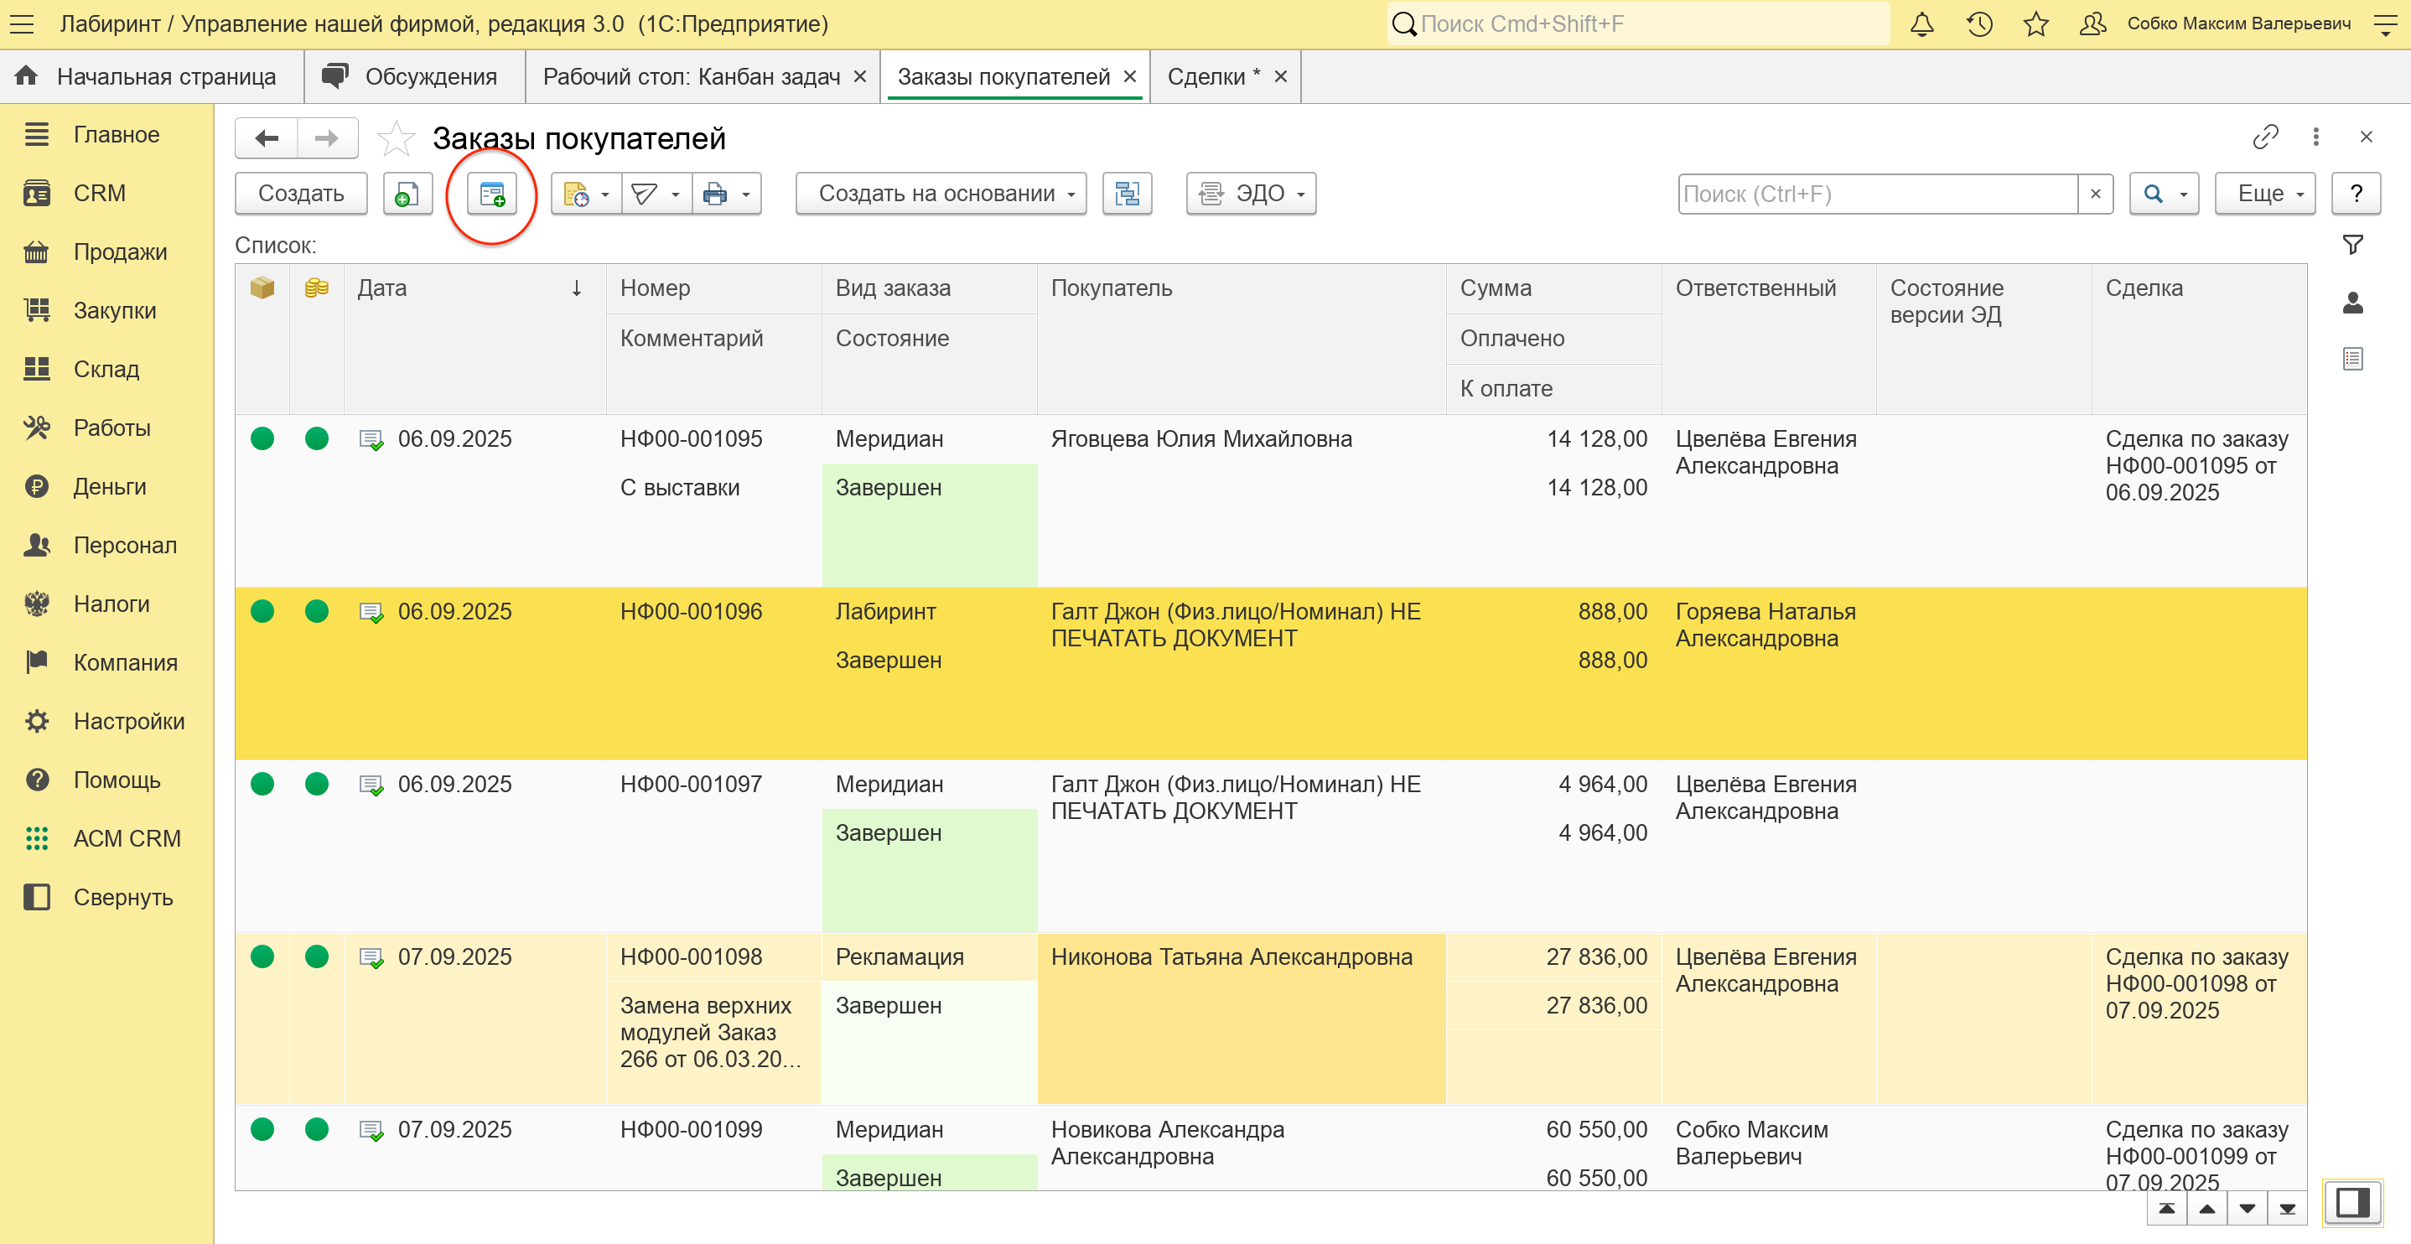Click the red-circled create order toolbar icon
Image resolution: width=2411 pixels, height=1244 pixels.
[491, 194]
